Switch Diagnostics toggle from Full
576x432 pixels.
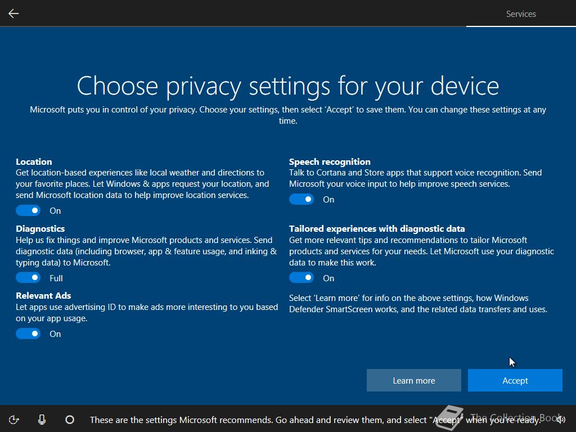(28, 278)
